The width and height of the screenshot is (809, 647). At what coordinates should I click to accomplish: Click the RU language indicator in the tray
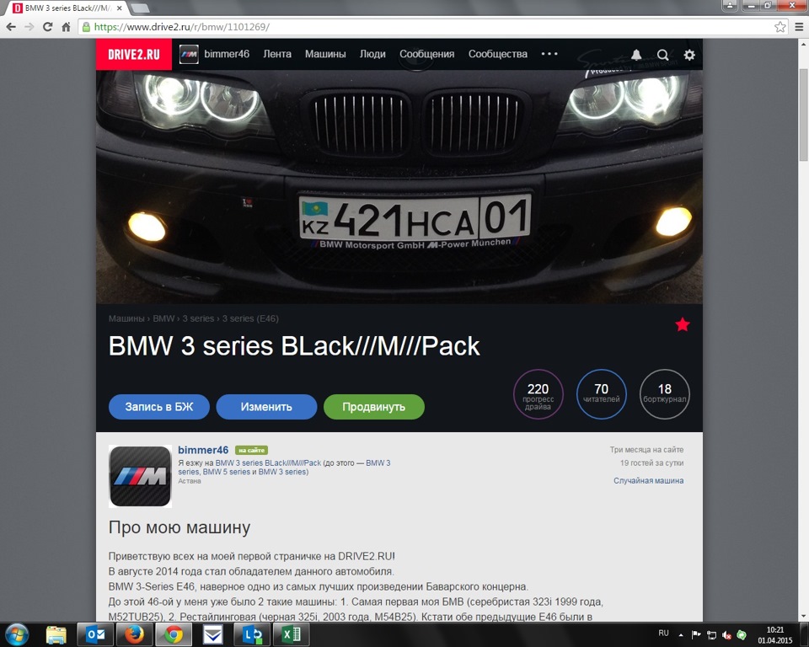pyautogui.click(x=663, y=633)
